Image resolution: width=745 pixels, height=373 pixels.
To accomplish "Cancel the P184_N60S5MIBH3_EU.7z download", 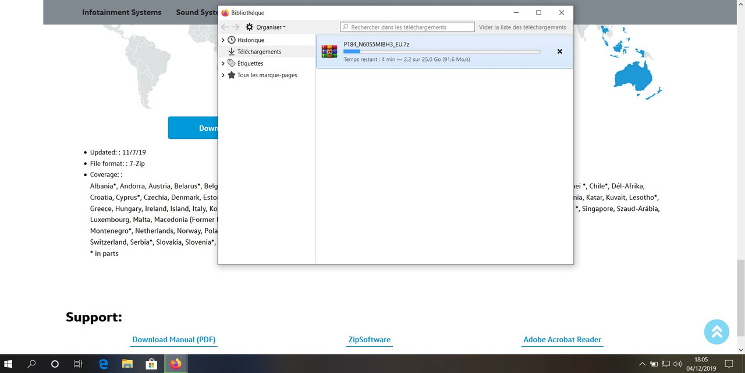I will point(560,52).
